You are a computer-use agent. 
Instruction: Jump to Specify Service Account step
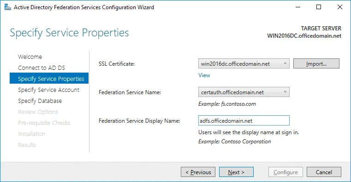(48, 90)
